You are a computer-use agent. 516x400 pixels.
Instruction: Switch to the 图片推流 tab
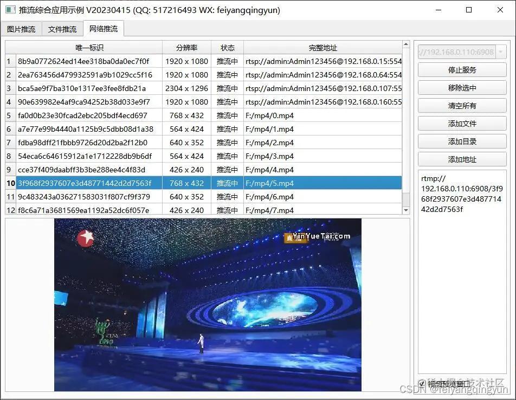(x=21, y=29)
